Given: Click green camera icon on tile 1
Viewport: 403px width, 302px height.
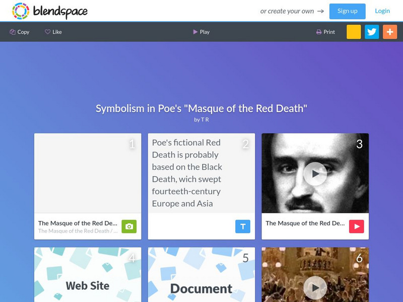Looking at the screenshot, I should [x=129, y=226].
